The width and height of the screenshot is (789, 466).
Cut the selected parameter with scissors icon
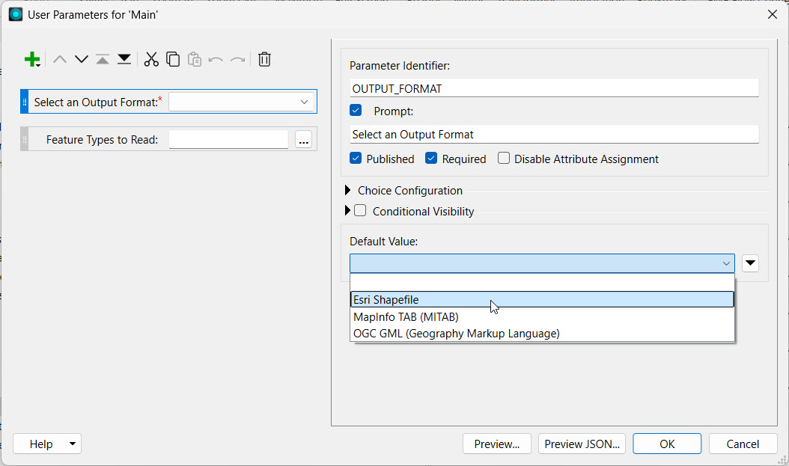[x=151, y=60]
